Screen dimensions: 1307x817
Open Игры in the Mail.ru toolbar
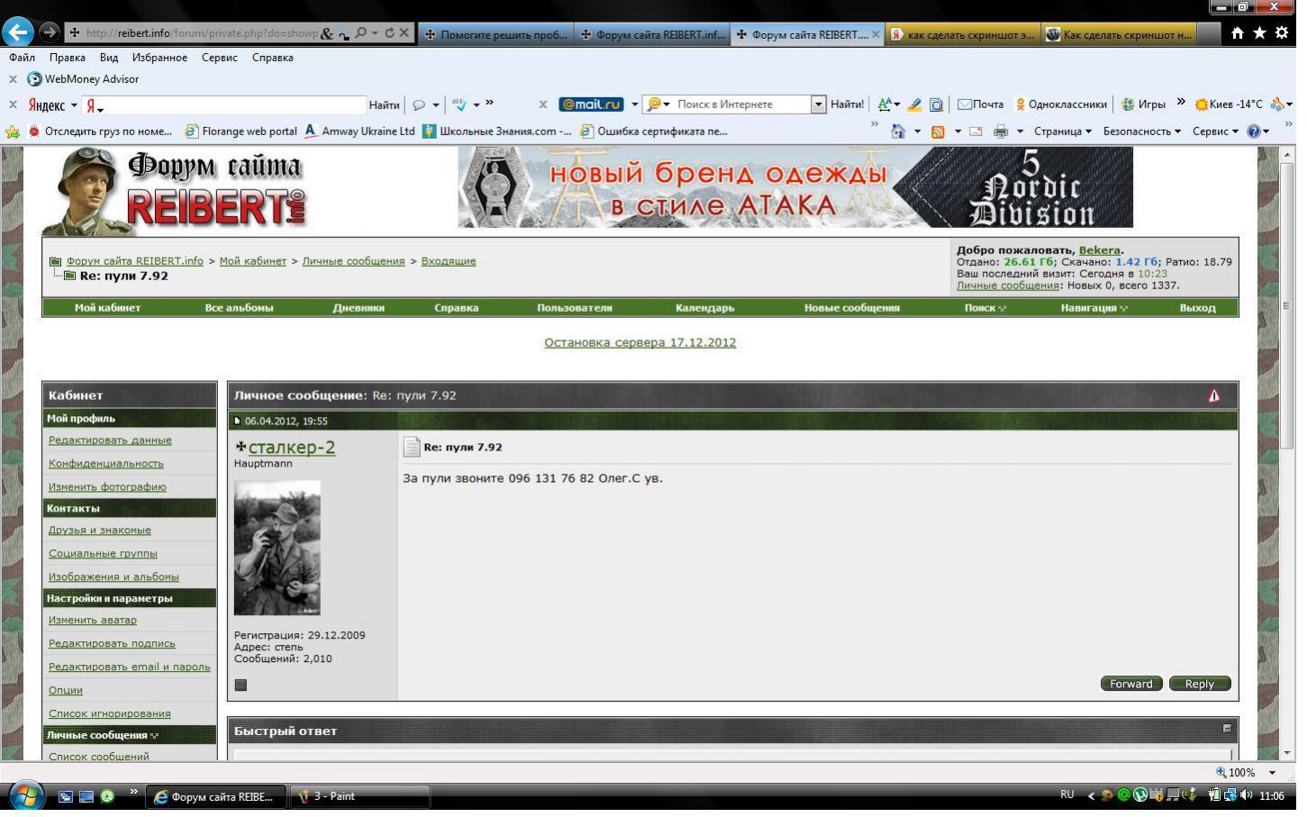pos(1143,104)
